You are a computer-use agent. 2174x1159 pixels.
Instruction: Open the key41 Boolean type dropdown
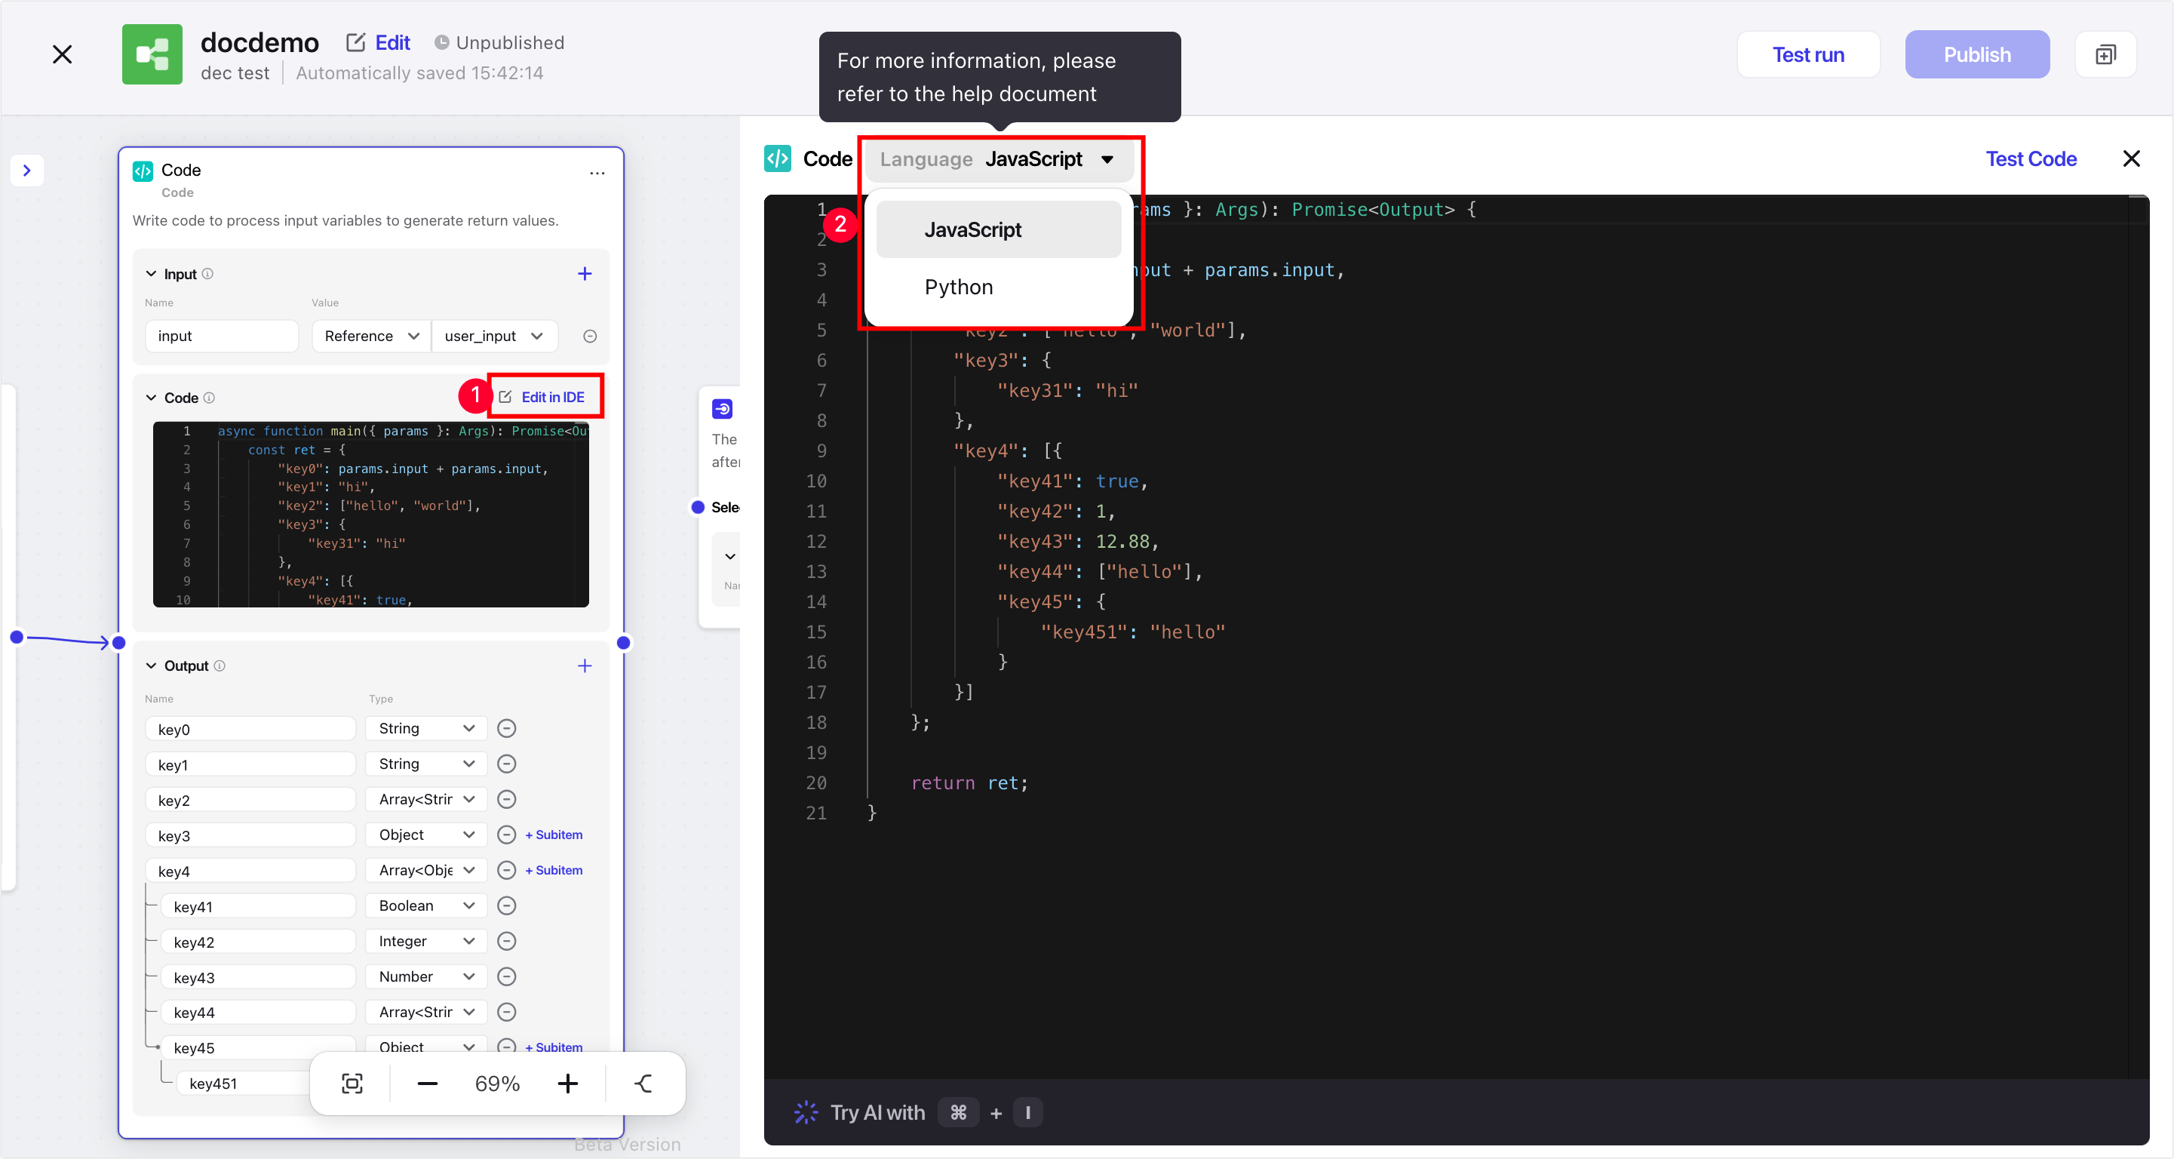[x=426, y=905]
